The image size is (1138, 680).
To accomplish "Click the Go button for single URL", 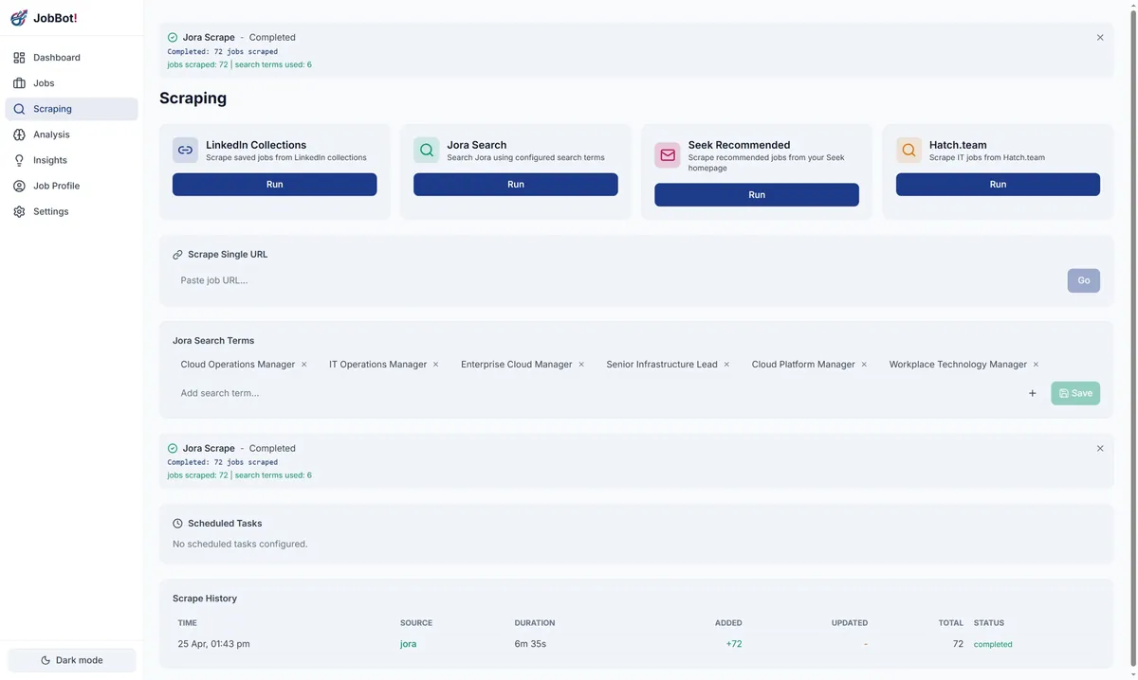I will [x=1083, y=280].
